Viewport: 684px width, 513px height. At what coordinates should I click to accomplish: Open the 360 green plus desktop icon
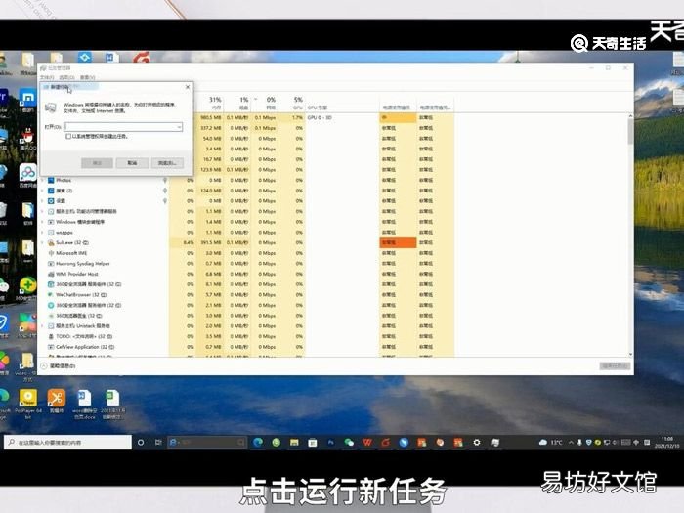27,289
